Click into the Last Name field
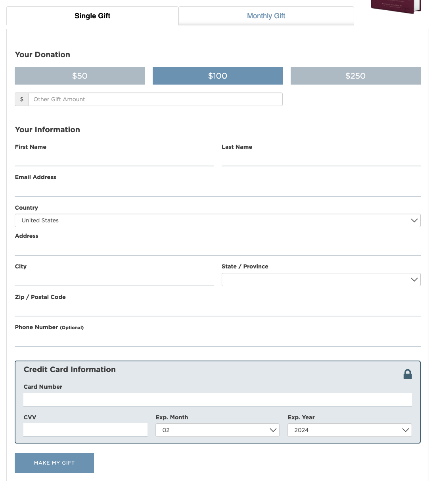The image size is (433, 490). click(321, 159)
